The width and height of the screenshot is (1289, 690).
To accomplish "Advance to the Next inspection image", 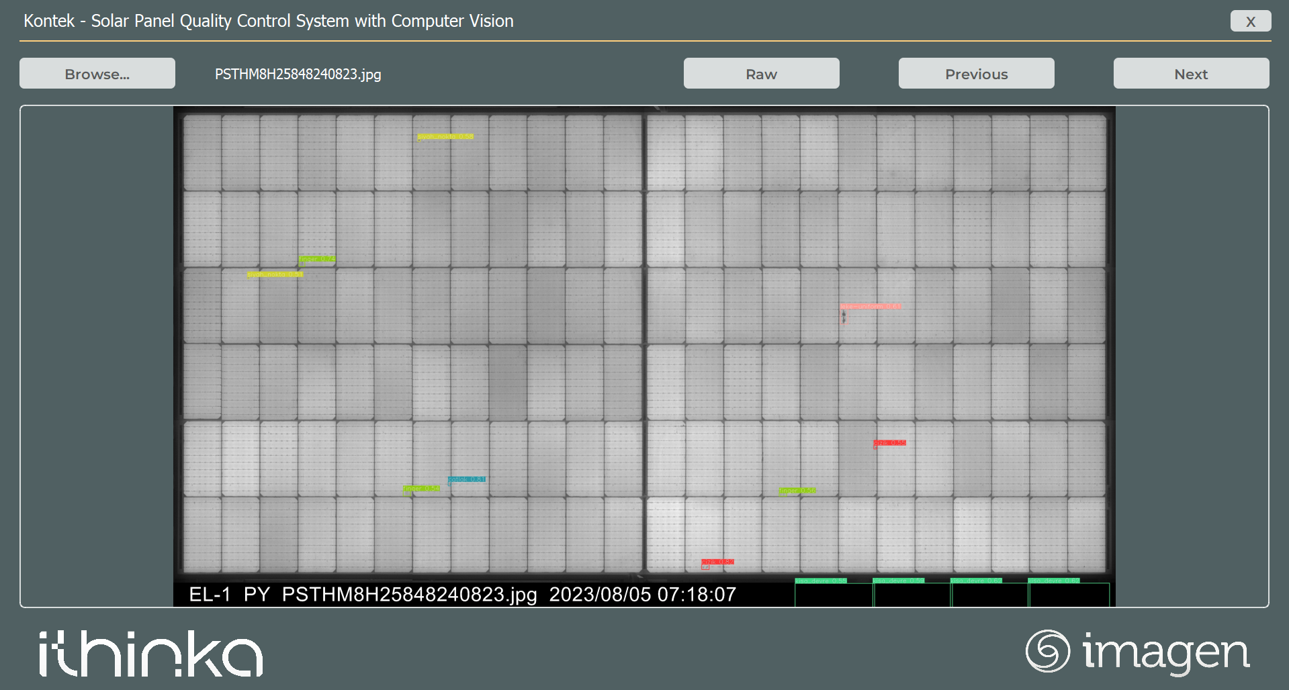I will coord(1190,73).
